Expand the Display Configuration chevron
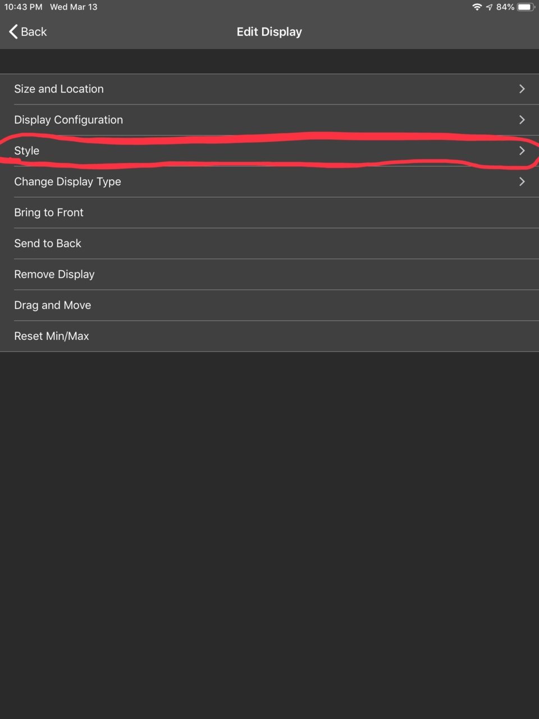 click(x=522, y=120)
